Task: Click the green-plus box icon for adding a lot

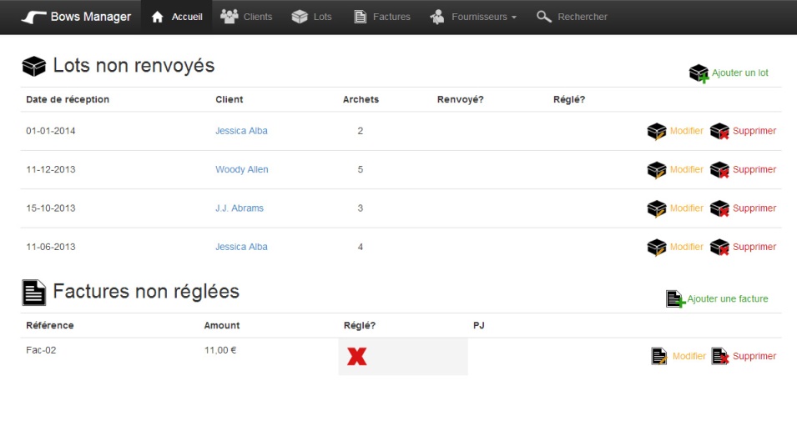Action: pyautogui.click(x=699, y=73)
